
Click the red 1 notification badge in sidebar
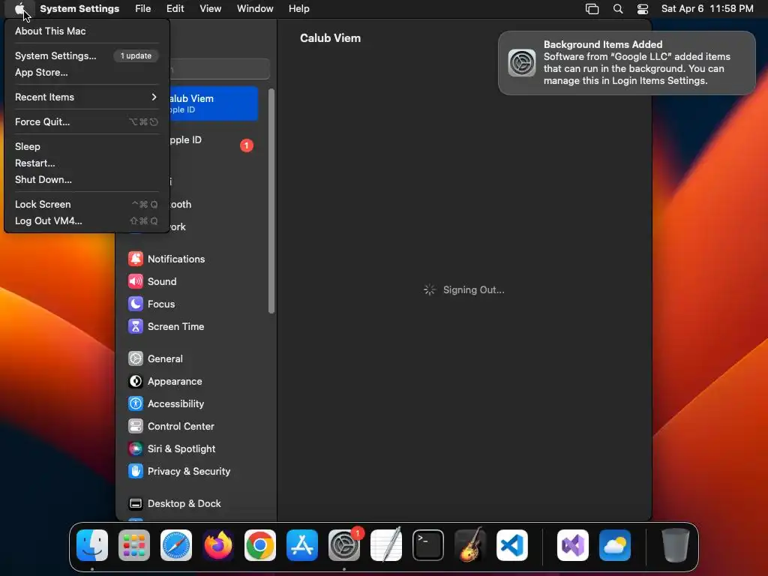coord(246,145)
